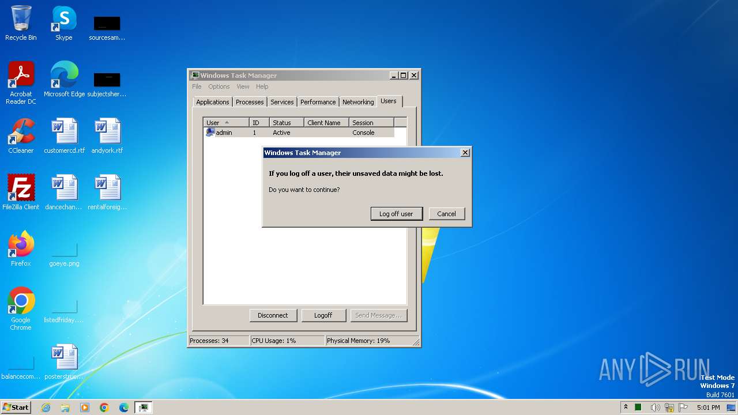Click the Disconnect button
738x415 pixels.
273,315
